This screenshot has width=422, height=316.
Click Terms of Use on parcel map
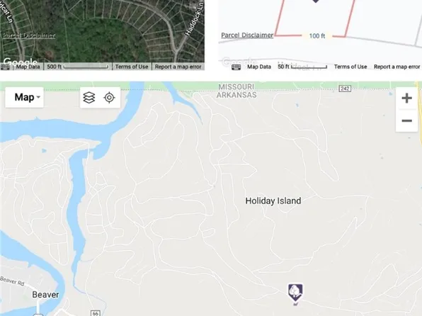click(350, 67)
